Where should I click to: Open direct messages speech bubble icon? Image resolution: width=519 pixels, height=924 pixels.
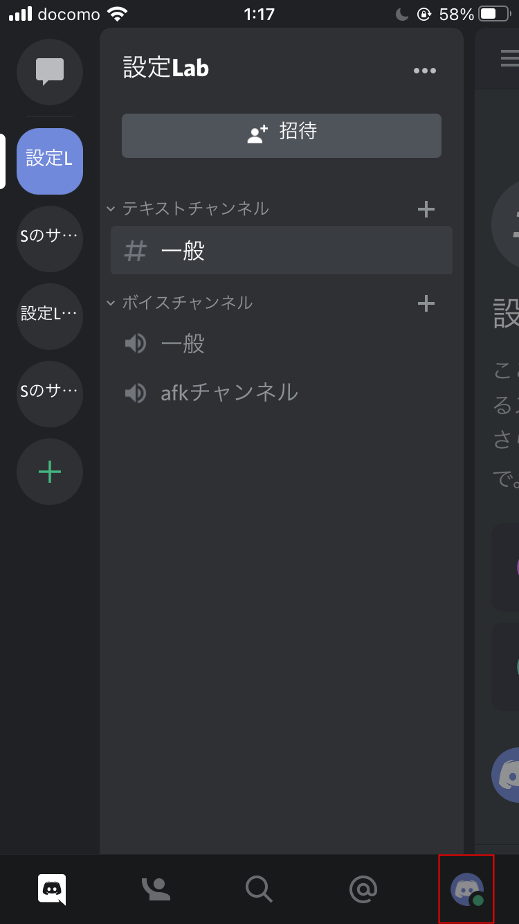(50, 71)
